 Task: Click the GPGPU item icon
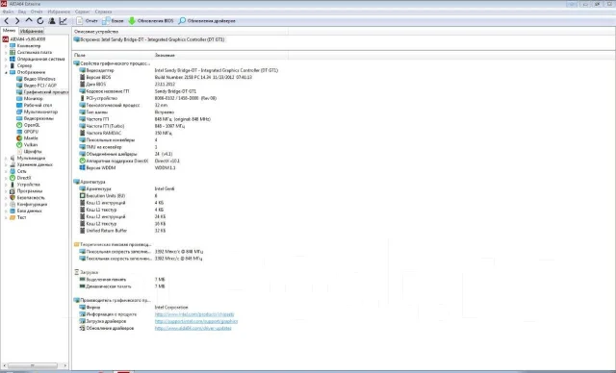[19, 132]
